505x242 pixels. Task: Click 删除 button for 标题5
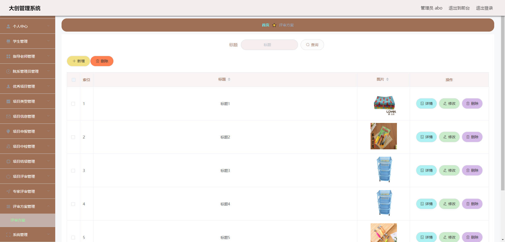(472, 237)
